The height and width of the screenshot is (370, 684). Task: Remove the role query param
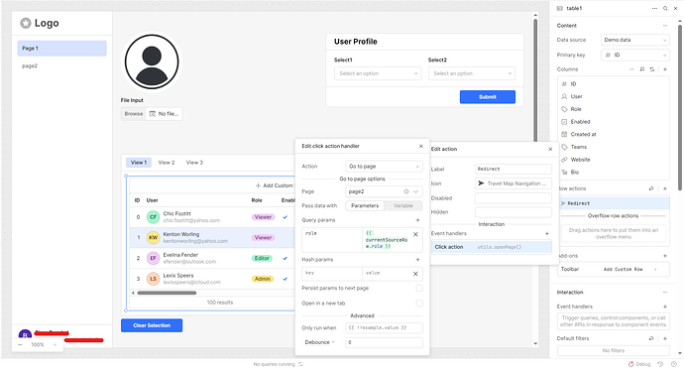[x=415, y=235]
